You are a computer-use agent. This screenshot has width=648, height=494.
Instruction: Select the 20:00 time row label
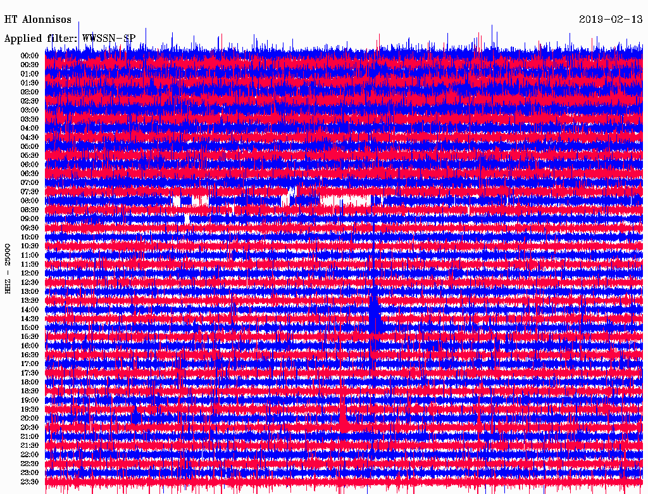(30, 418)
